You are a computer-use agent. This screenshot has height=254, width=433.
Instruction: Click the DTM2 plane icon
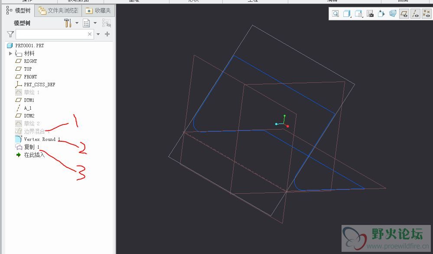tap(19, 116)
